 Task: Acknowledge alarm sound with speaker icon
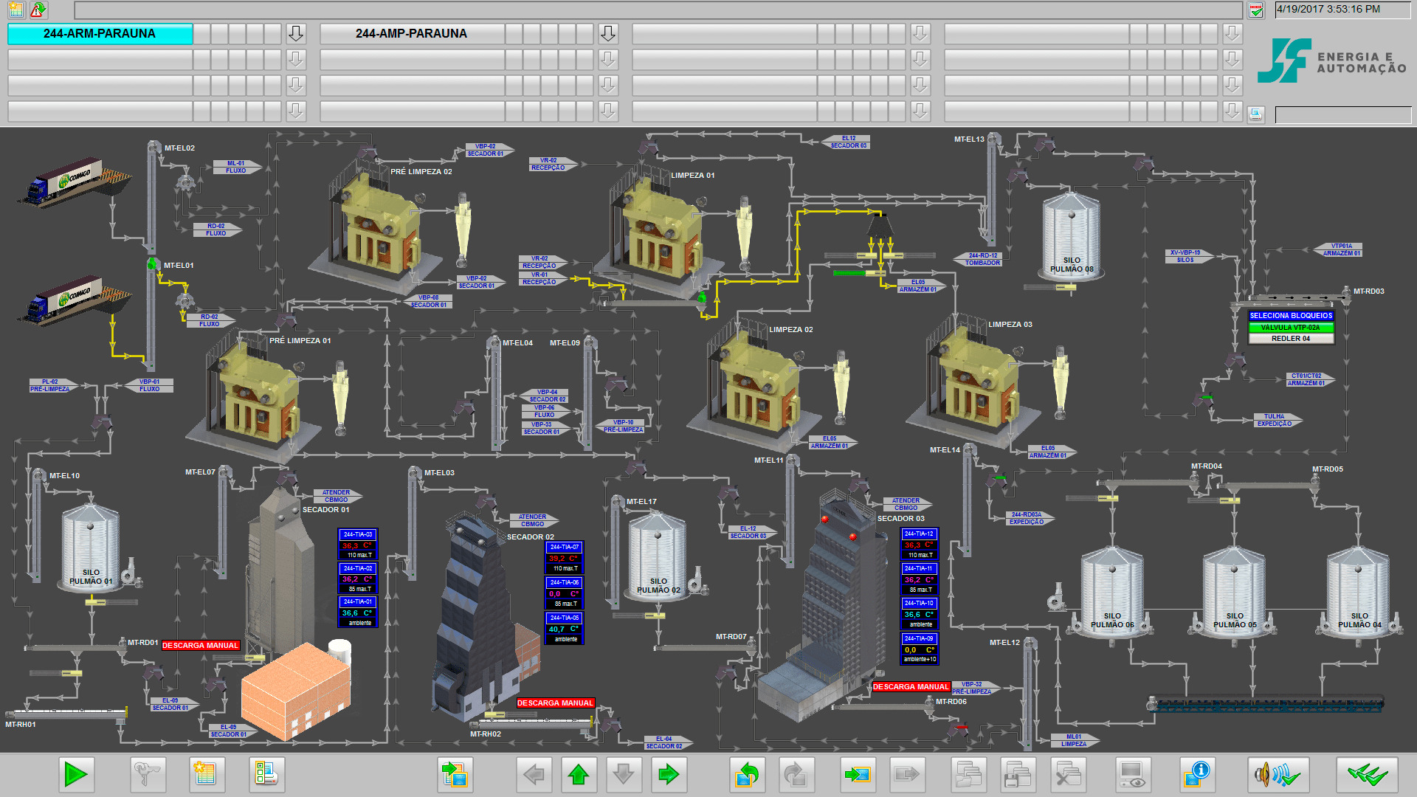coord(1278,774)
